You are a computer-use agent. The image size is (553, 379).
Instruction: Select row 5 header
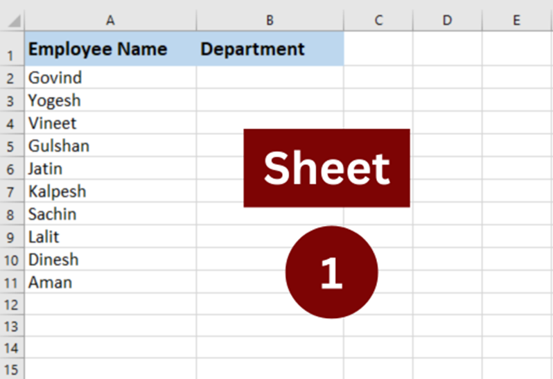coord(12,146)
